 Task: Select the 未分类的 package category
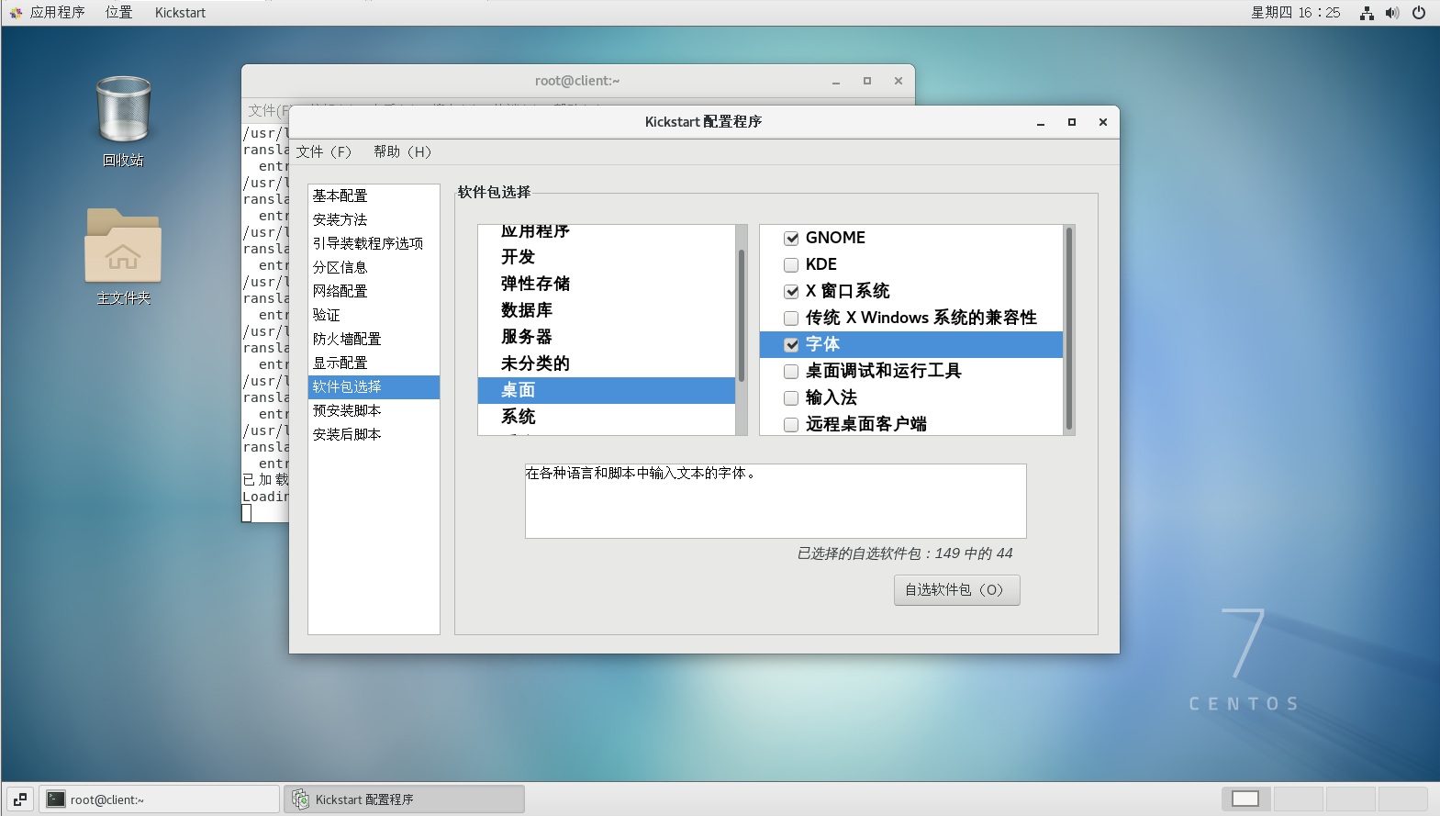click(x=606, y=364)
